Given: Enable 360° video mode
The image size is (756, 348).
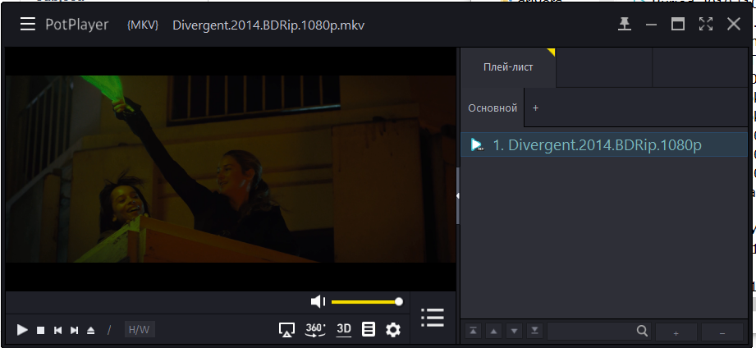Looking at the screenshot, I should (315, 330).
